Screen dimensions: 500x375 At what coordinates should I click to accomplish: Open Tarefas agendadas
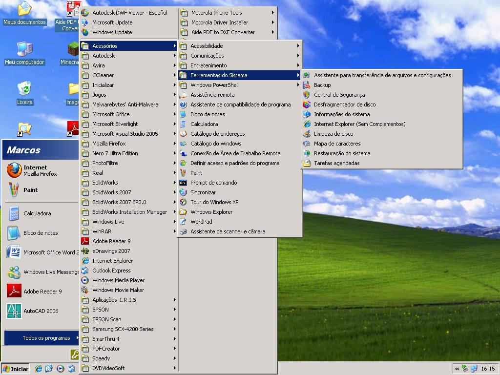[382, 163]
